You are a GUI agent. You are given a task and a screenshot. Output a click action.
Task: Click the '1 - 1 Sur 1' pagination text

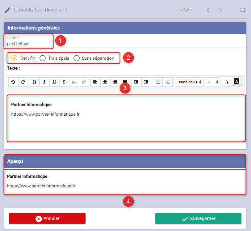point(184,10)
